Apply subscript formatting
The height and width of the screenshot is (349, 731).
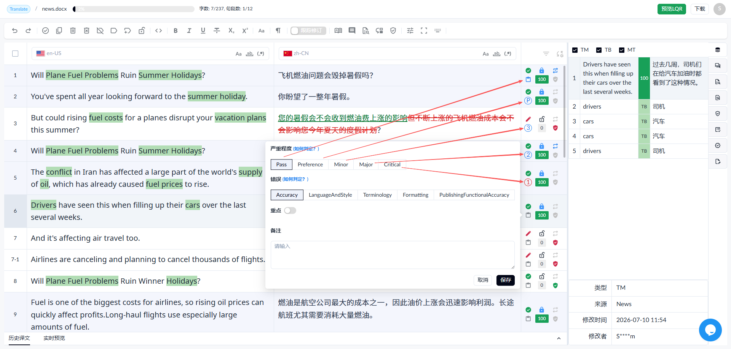(x=231, y=31)
